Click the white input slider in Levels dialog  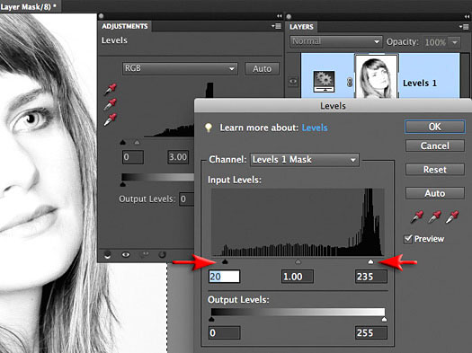(x=370, y=262)
